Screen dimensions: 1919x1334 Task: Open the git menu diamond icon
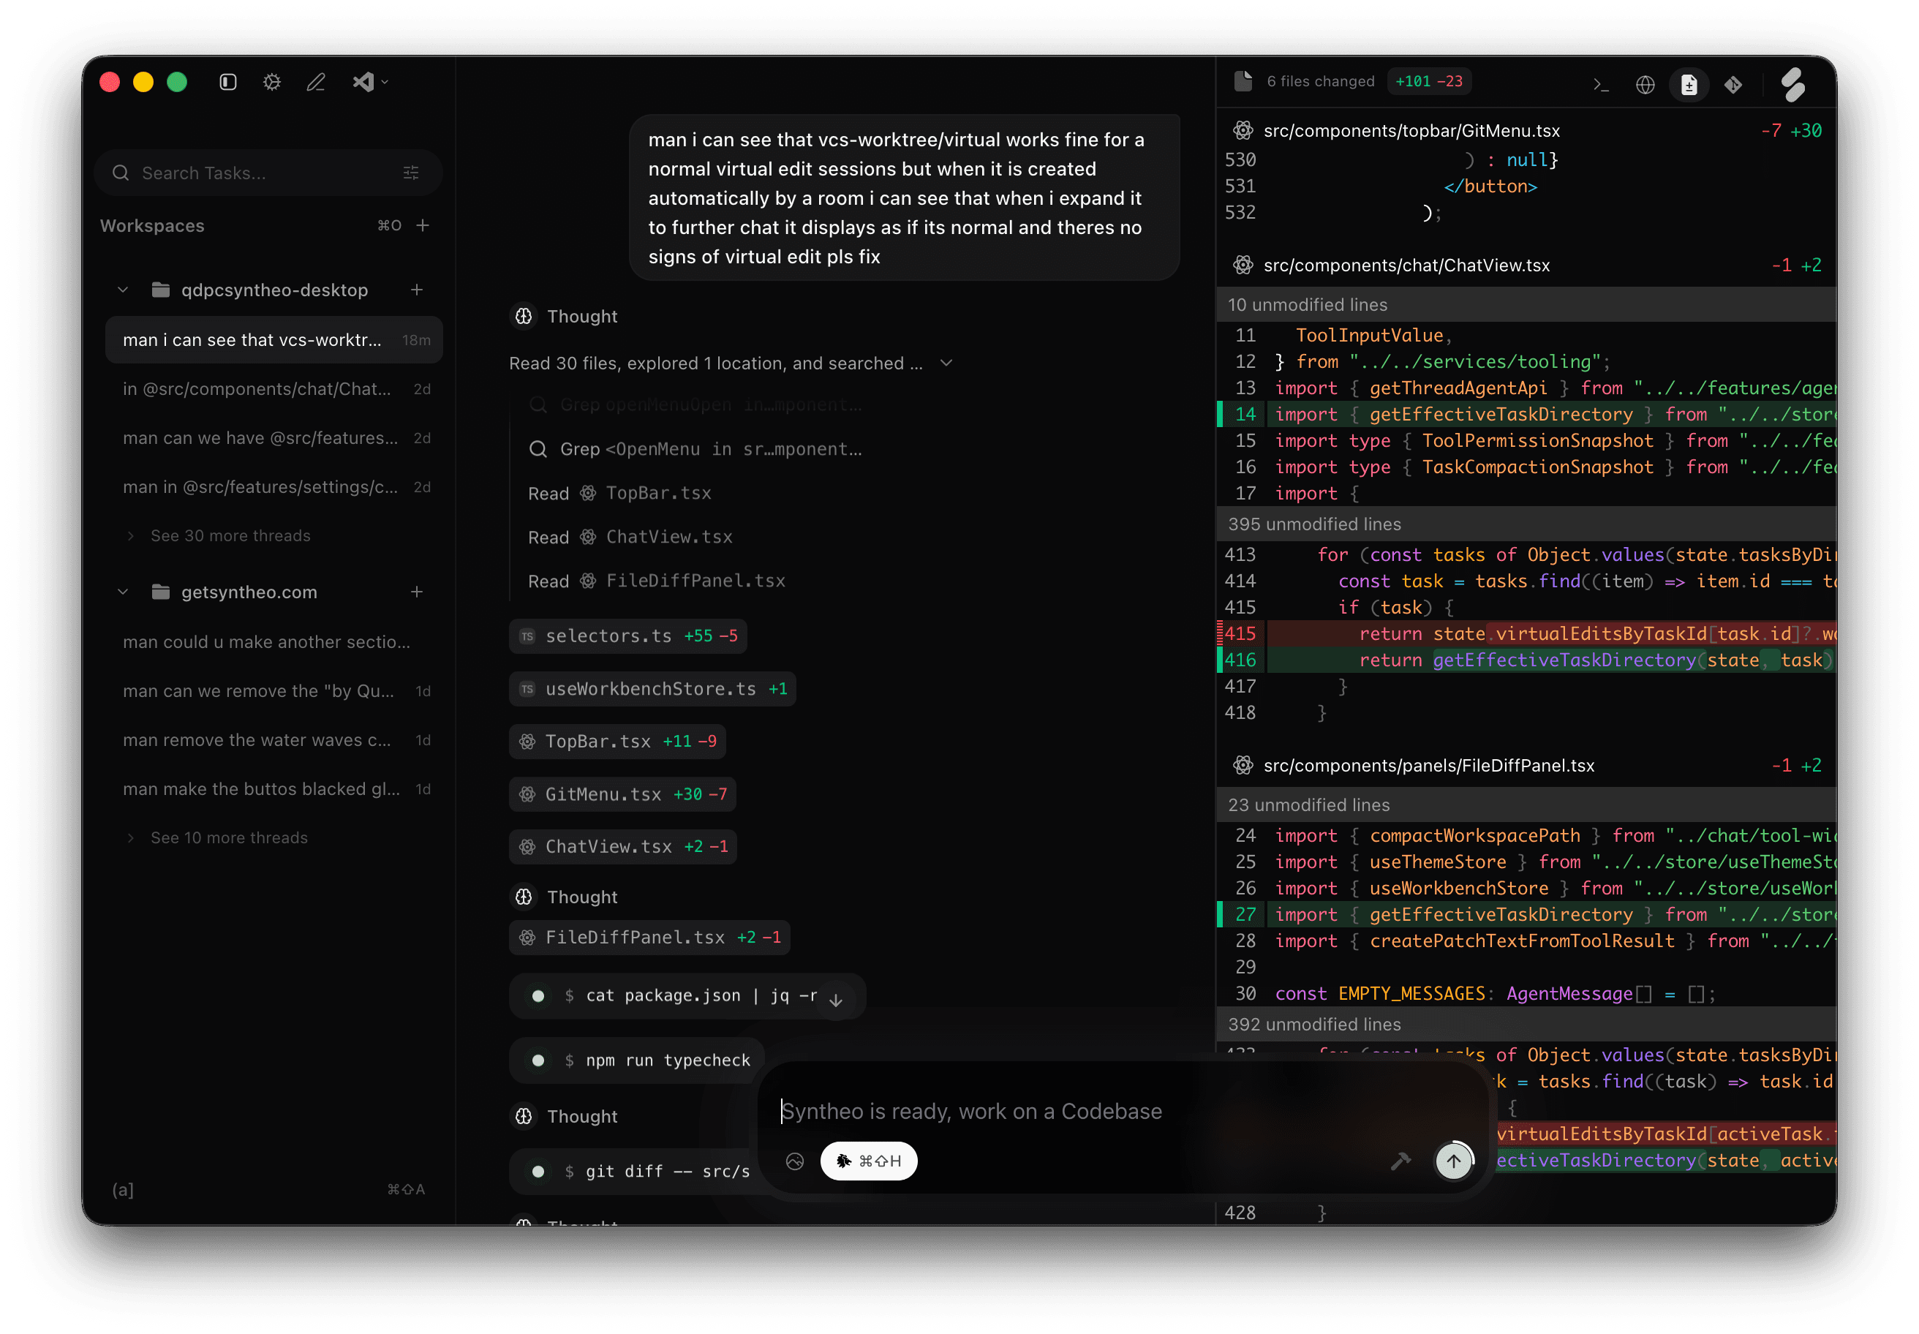pyautogui.click(x=1733, y=84)
